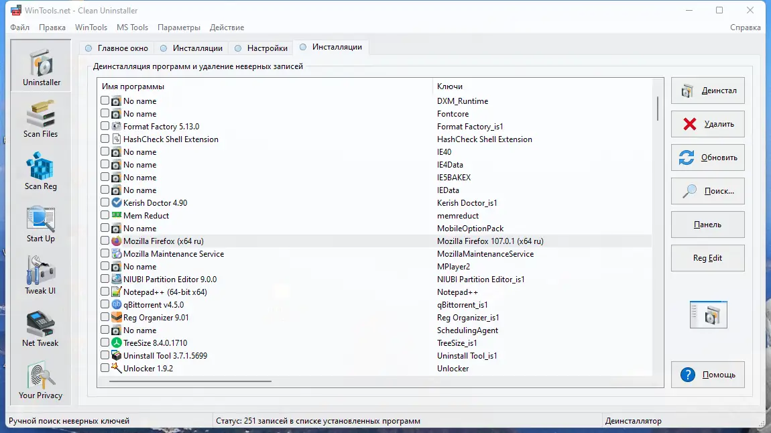This screenshot has height=433, width=771.
Task: Open the Справка menu
Action: pyautogui.click(x=745, y=27)
